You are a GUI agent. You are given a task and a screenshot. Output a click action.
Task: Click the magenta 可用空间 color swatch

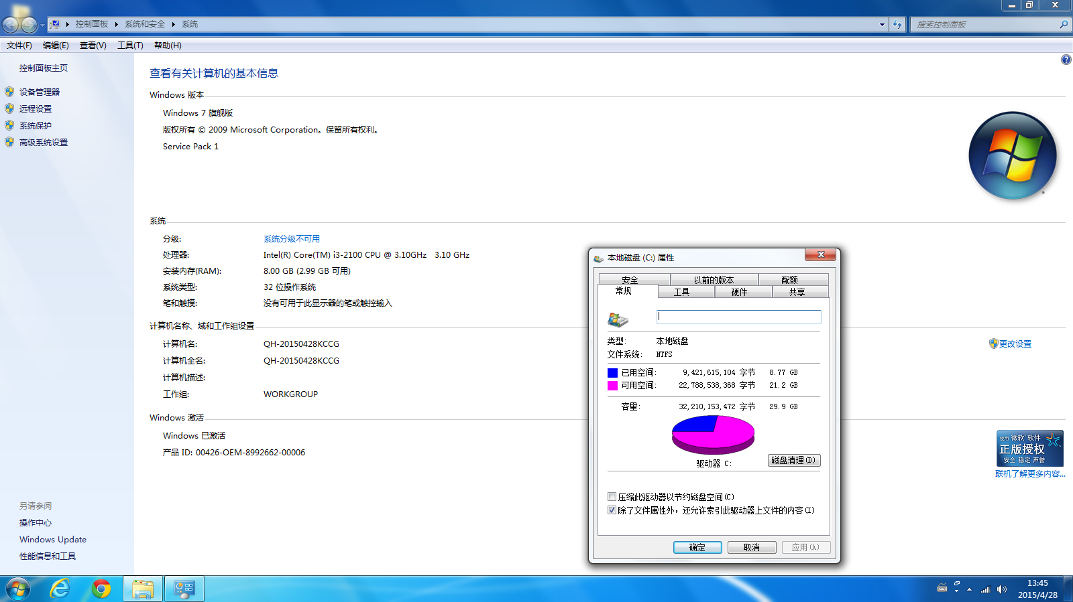tap(612, 386)
